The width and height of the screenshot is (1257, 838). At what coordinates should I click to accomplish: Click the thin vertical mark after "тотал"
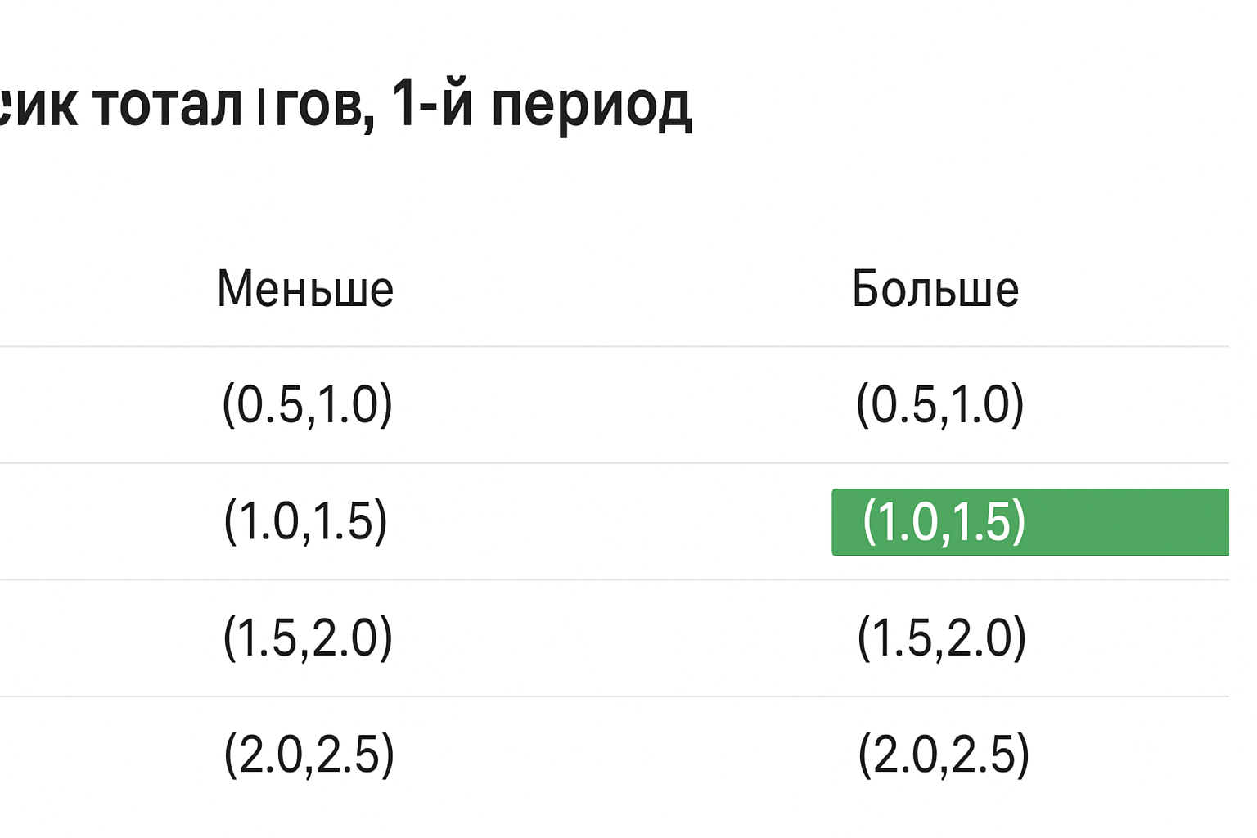click(261, 109)
